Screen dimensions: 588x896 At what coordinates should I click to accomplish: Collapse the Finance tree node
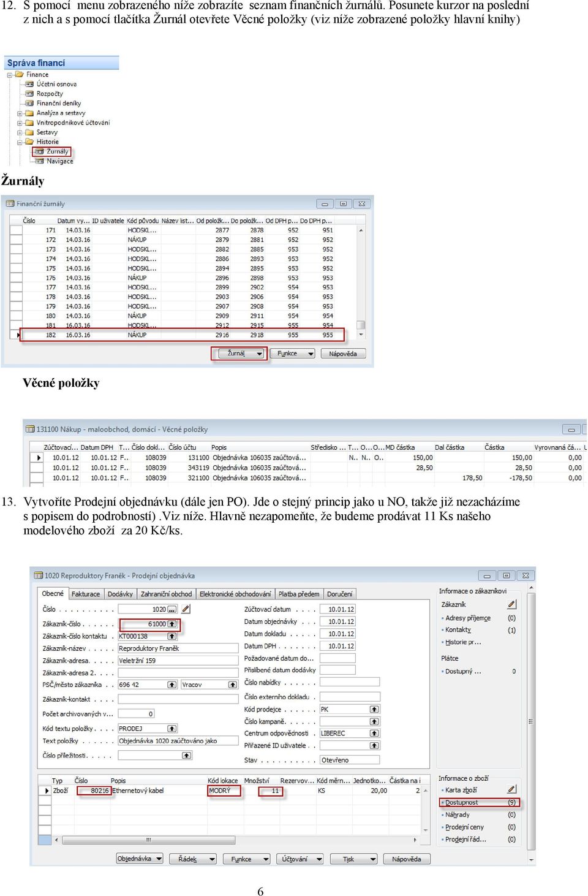[10, 75]
